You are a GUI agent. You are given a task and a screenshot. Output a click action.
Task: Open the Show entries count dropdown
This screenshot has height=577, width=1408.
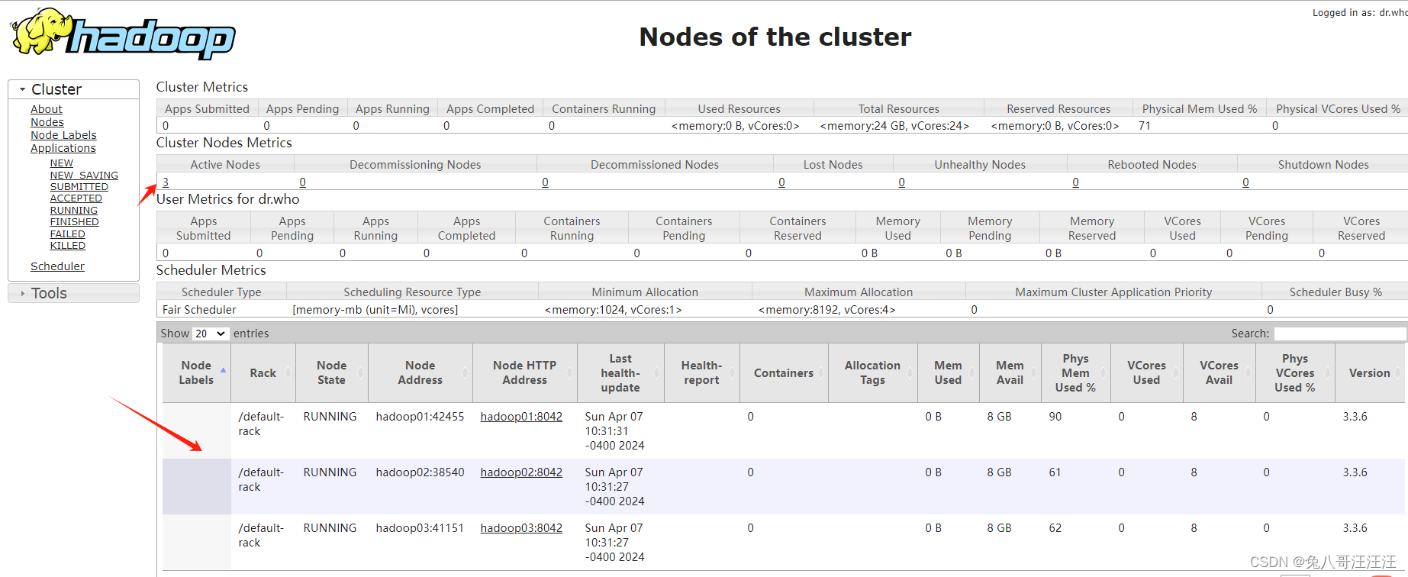point(210,334)
